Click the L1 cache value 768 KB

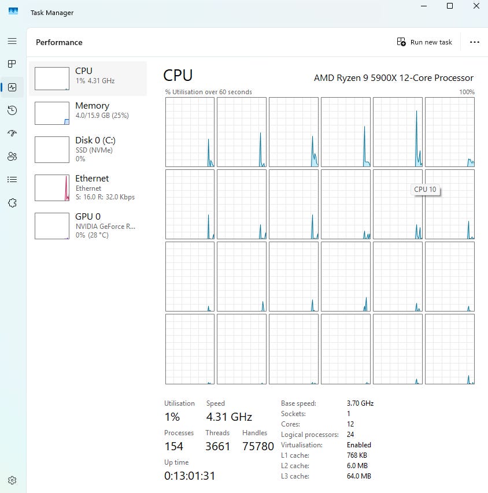357,455
